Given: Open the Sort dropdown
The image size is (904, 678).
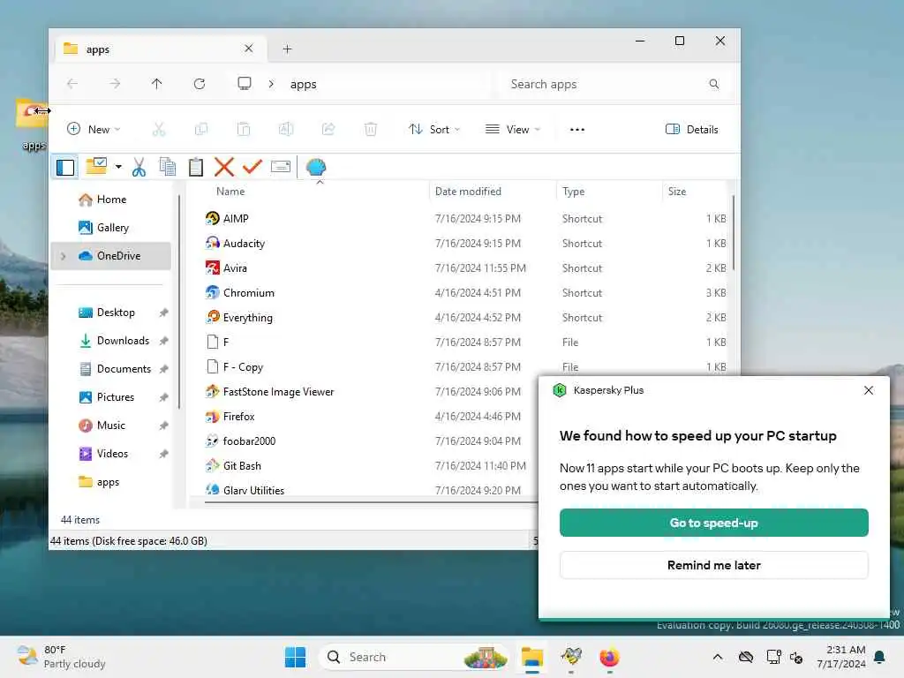Looking at the screenshot, I should click(434, 129).
